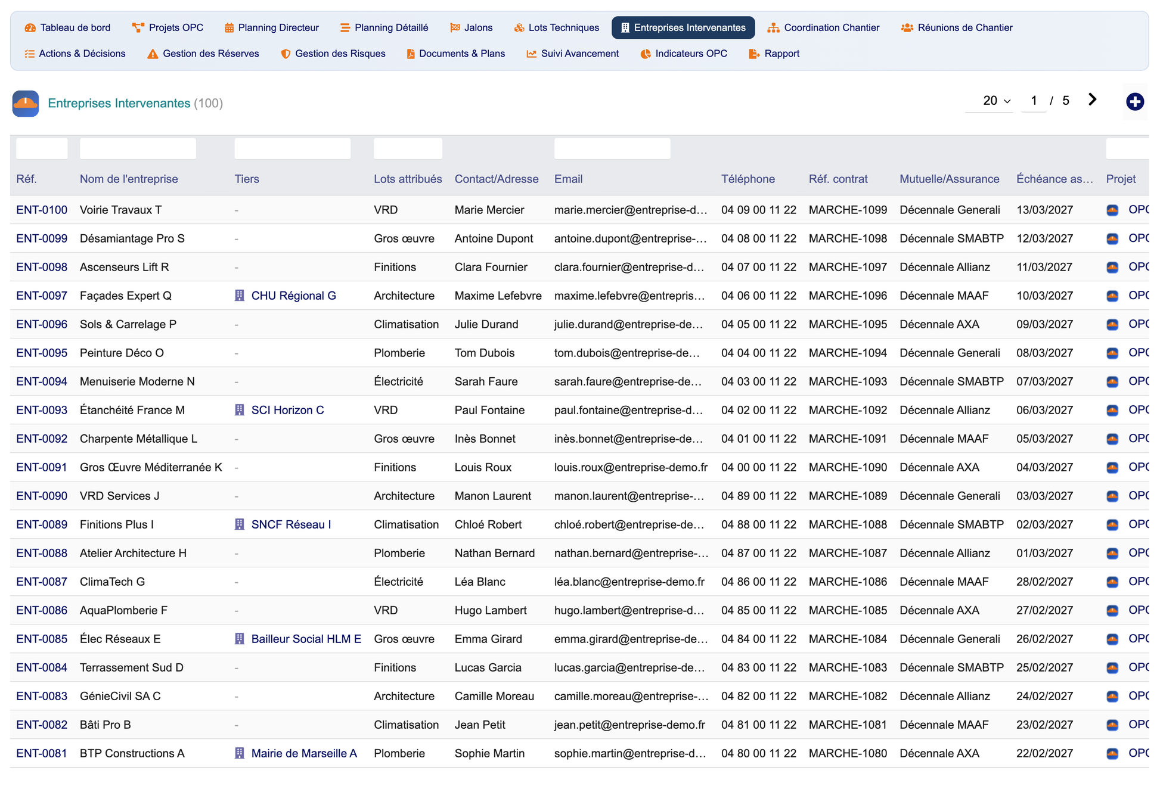Open Documents & Plans tab

pyautogui.click(x=456, y=54)
